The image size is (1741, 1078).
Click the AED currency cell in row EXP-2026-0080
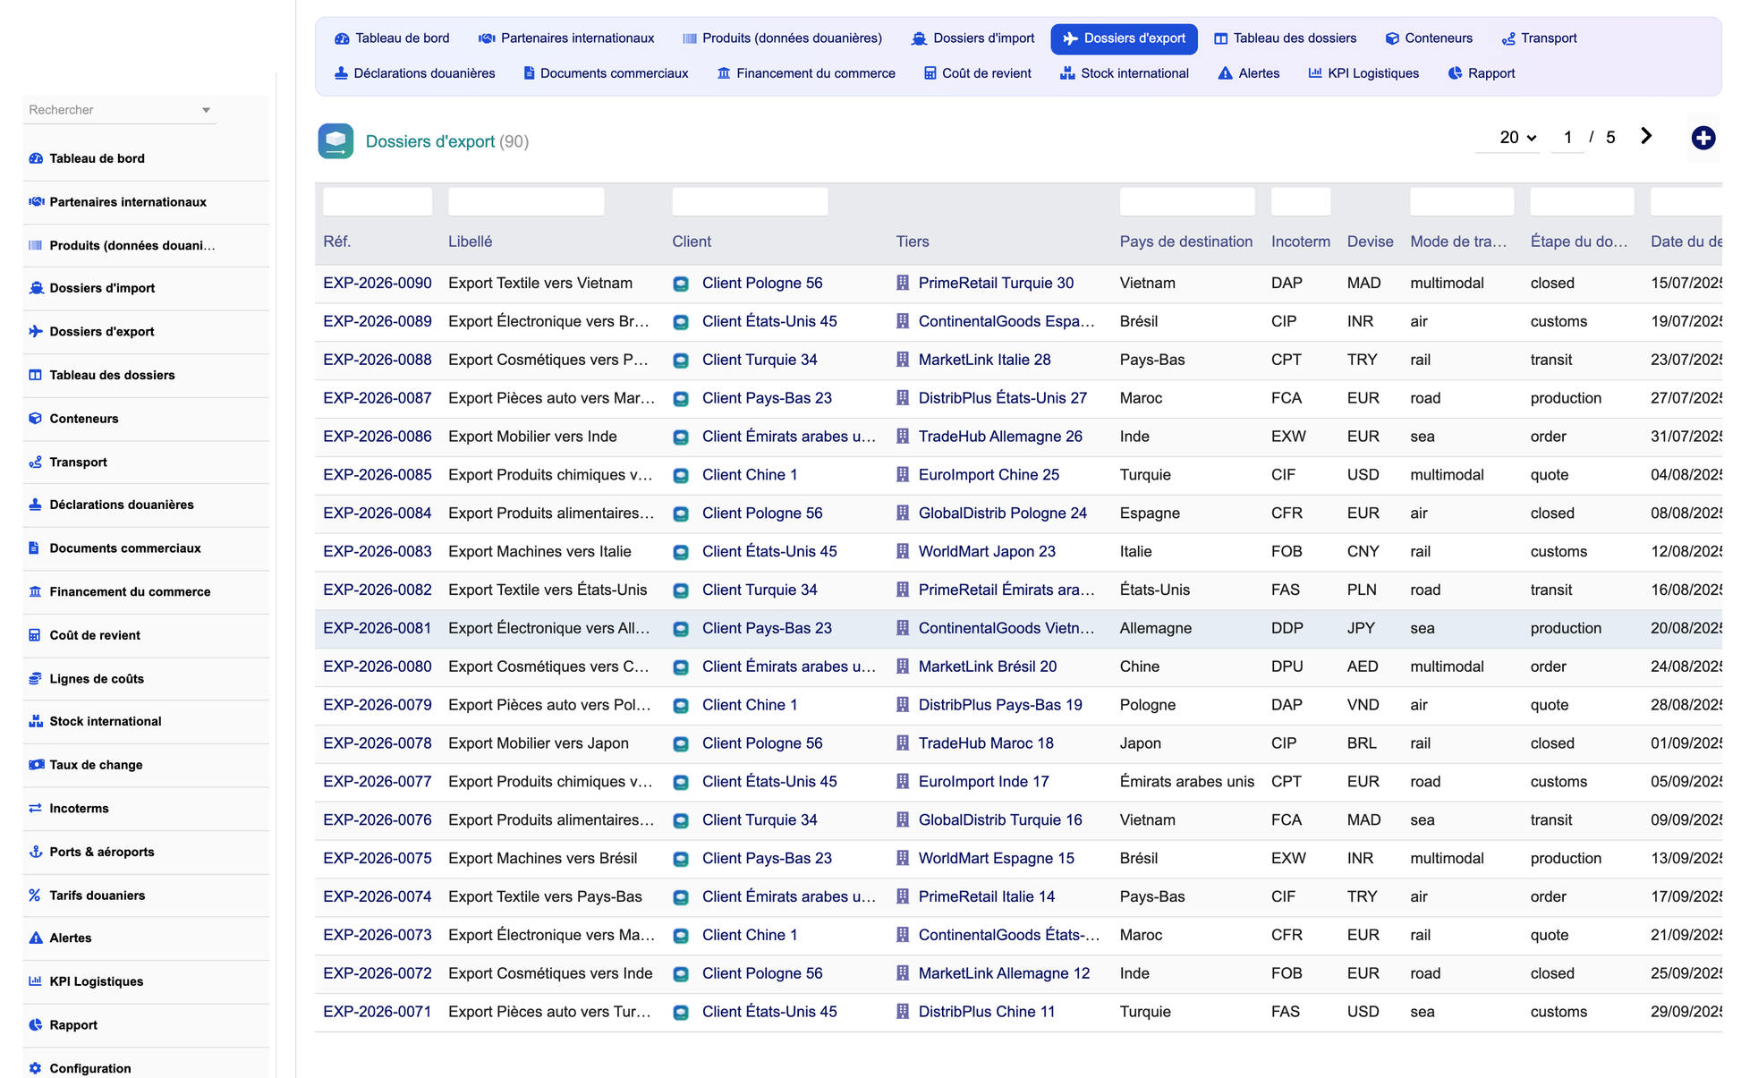coord(1363,666)
